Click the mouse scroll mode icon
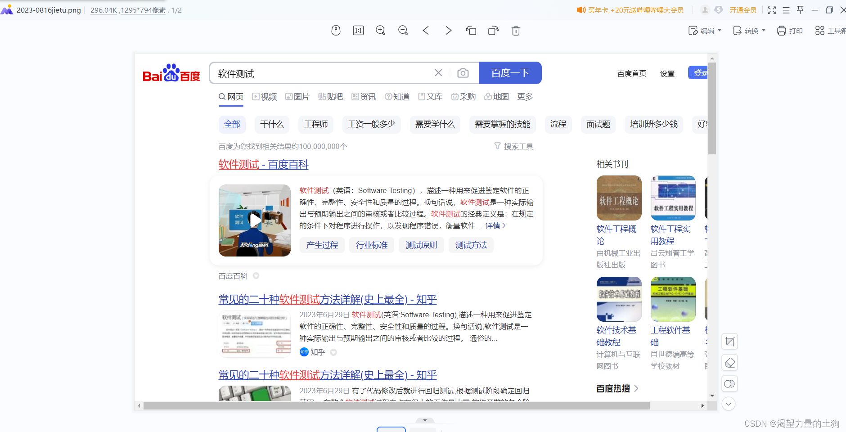 pos(336,30)
